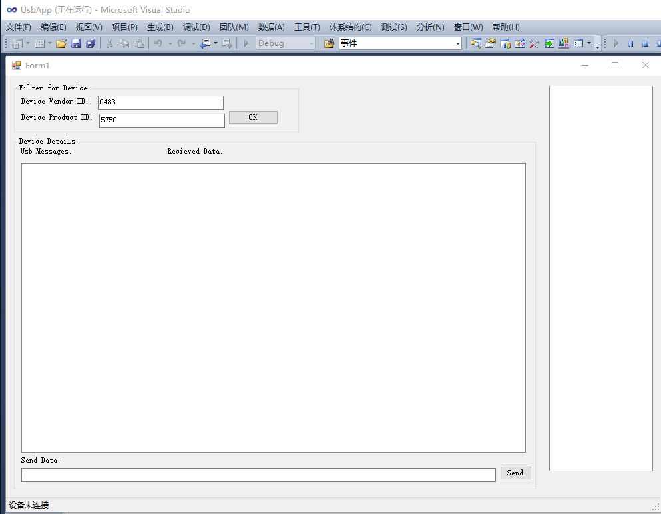This screenshot has width=661, height=514.
Task: Click the Command Window icon
Action: (x=579, y=43)
